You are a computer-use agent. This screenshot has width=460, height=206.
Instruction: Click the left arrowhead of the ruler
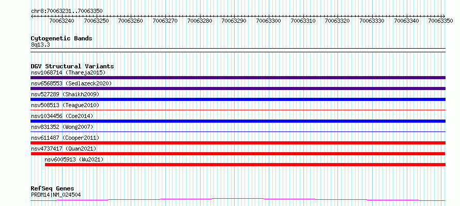[32, 16]
